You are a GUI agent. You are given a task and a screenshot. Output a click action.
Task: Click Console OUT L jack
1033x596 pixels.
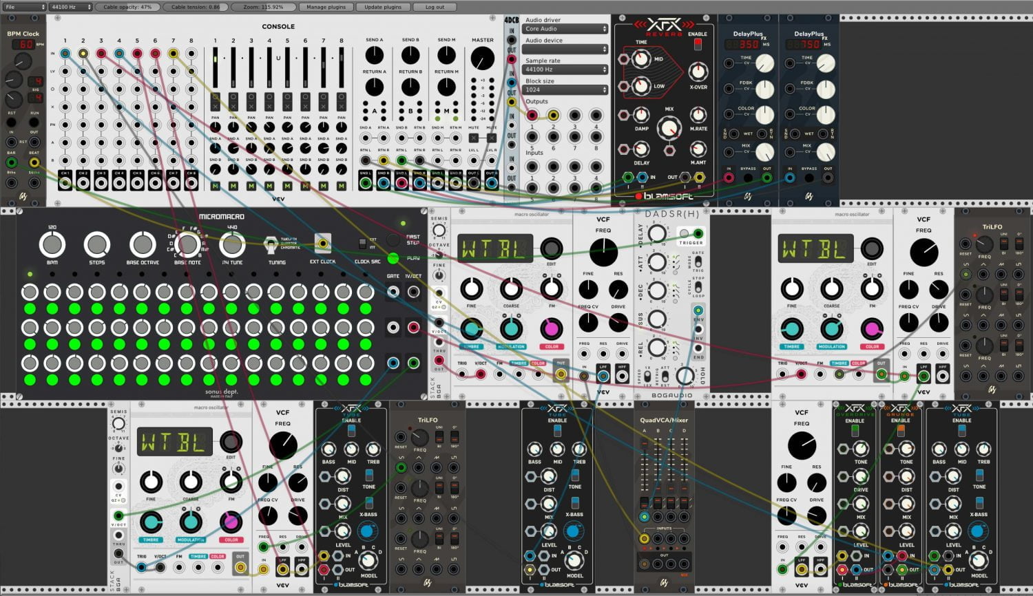tap(473, 183)
